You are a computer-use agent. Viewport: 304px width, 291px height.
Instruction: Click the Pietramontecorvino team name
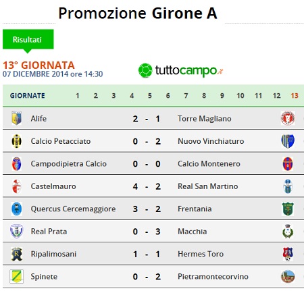coord(213,276)
